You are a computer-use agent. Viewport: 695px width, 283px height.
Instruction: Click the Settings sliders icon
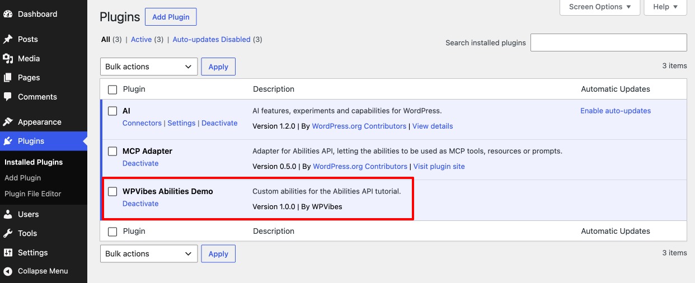[x=8, y=252]
